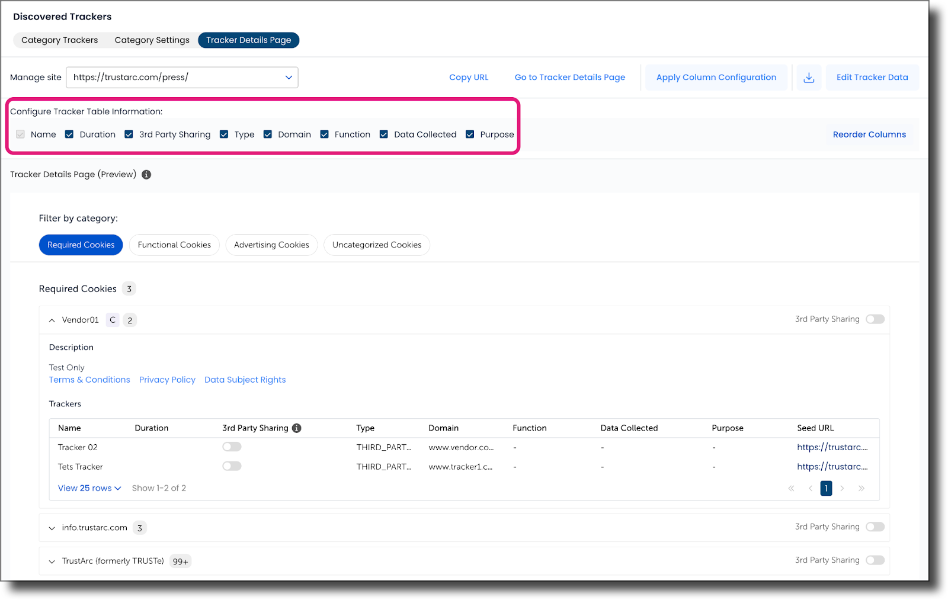The width and height of the screenshot is (948, 600).
Task: Enable 3rd Party Sharing for Tracker 02
Action: [232, 446]
